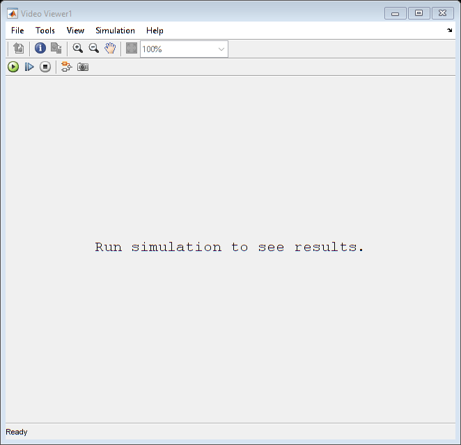This screenshot has height=445, width=461.
Task: Run the simulation with green play button
Action: tap(13, 67)
